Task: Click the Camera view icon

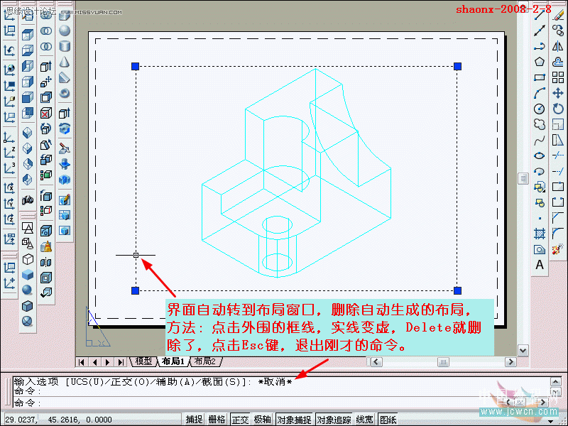Action: coord(28,200)
